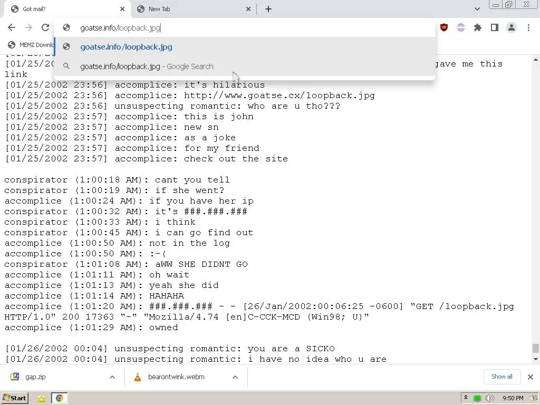This screenshot has height=405, width=540.
Task: Open the tab search dropdown arrow
Action: point(477,9)
